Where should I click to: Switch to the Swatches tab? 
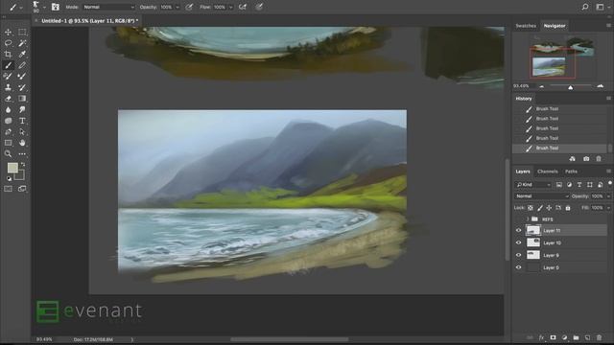[526, 26]
